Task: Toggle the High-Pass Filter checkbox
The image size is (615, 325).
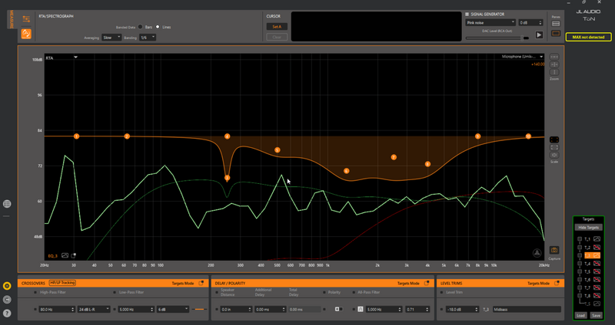Action: (35, 292)
